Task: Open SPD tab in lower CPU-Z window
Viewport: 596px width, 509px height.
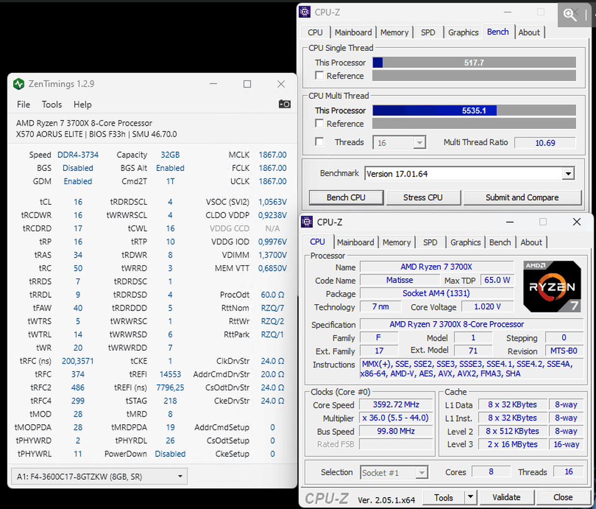Action: [430, 243]
